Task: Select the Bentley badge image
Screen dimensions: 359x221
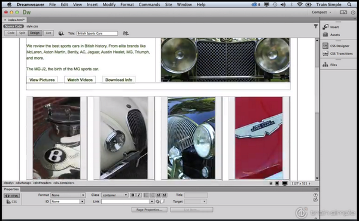Action: 57,138
